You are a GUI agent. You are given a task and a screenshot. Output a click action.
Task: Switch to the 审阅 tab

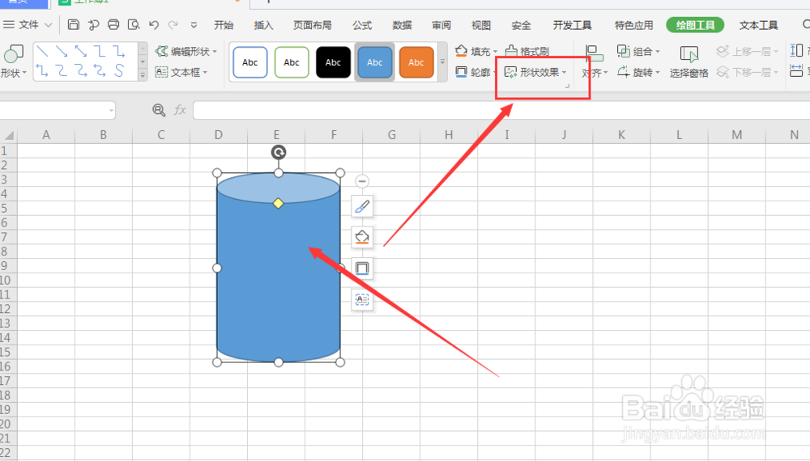coord(441,25)
